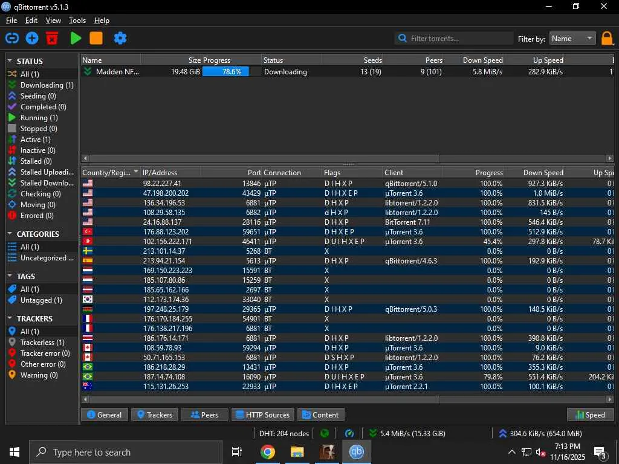Toggle alternative speed limits speedometer icon
The width and height of the screenshot is (619, 464).
click(x=349, y=434)
